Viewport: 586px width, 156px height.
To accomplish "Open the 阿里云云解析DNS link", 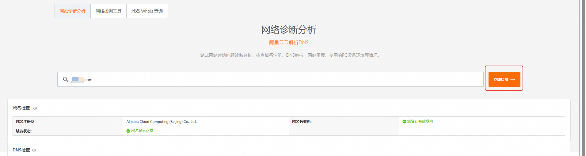I will click(x=289, y=42).
